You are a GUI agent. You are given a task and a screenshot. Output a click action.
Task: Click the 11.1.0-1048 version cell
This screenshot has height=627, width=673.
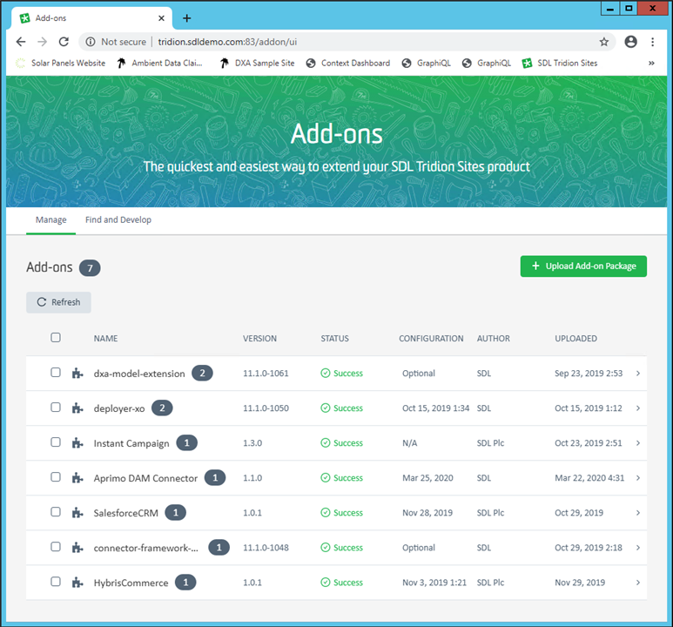266,548
